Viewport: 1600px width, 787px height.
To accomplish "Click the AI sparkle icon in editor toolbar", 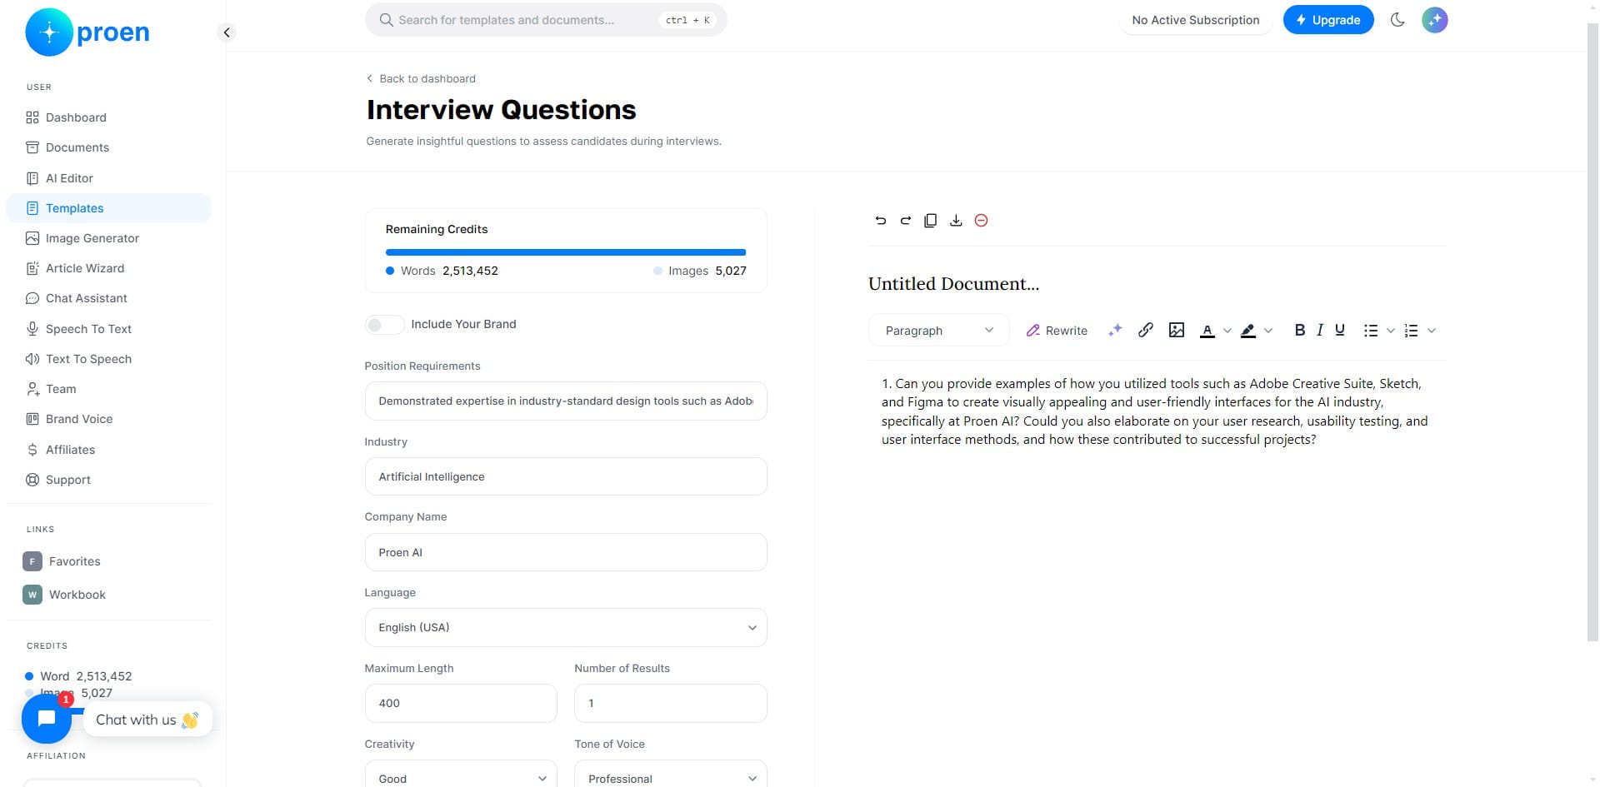I will coord(1115,331).
